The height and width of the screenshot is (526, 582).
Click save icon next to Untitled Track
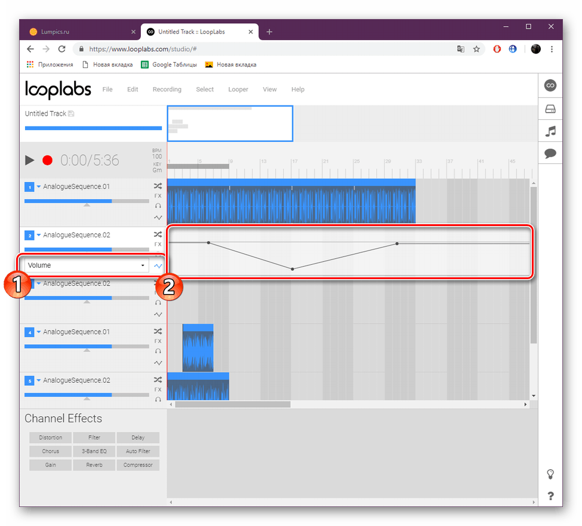point(71,113)
